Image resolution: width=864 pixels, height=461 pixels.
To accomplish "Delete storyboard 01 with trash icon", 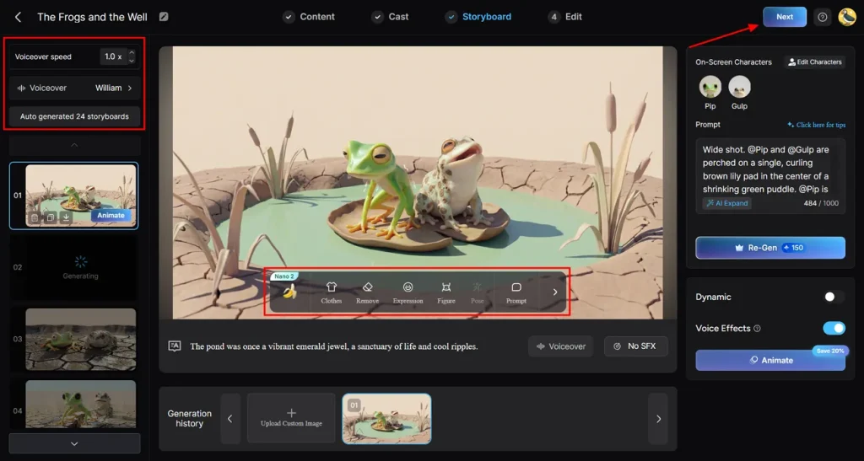I will pyautogui.click(x=35, y=218).
